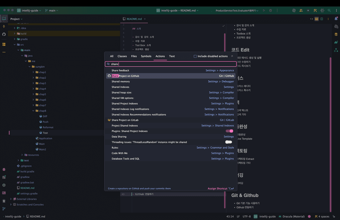Run the current configuration with play button
Viewport: 340px width, 220px height.
(264, 11)
